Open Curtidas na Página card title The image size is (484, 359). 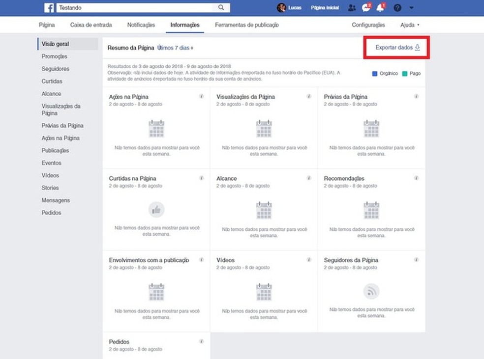click(x=132, y=178)
